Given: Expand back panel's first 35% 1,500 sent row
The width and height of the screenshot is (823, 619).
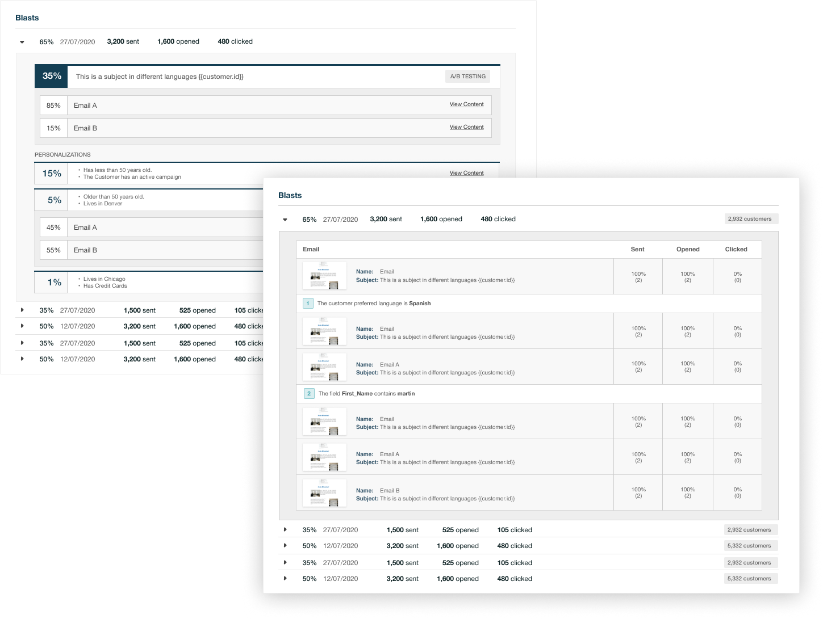Looking at the screenshot, I should click(x=22, y=310).
